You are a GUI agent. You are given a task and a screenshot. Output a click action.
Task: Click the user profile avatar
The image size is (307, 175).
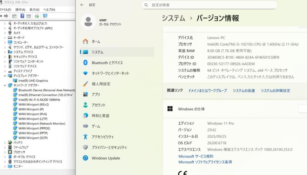[x=88, y=22]
